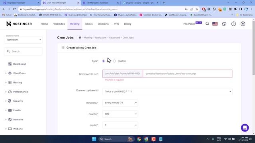Open the hour(s) dropdown
Image resolution: width=255 pixels, height=143 pixels.
[120, 114]
